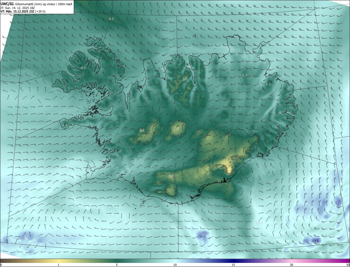Click the '30' tick label on the color scale
Viewport: 350px width, 267px height.
click(291, 265)
